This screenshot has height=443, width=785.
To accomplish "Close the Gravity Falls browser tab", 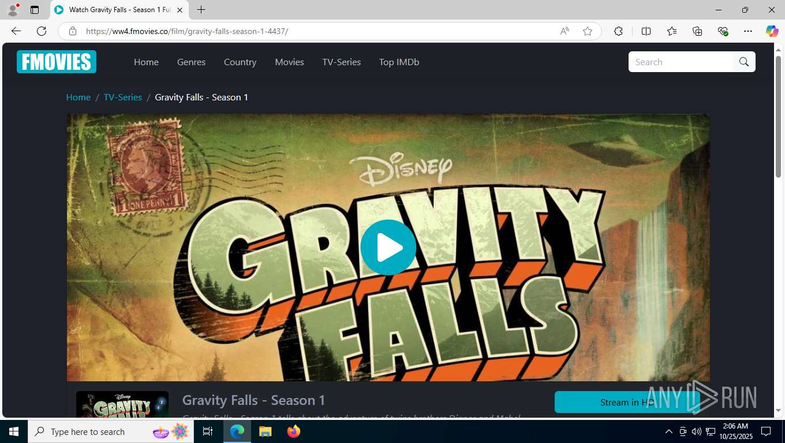I will pyautogui.click(x=180, y=10).
